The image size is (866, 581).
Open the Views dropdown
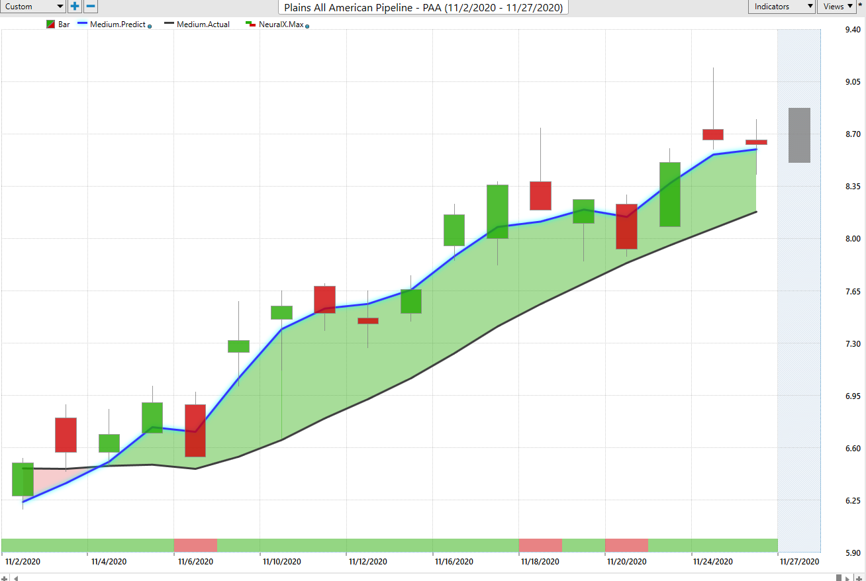(x=838, y=7)
